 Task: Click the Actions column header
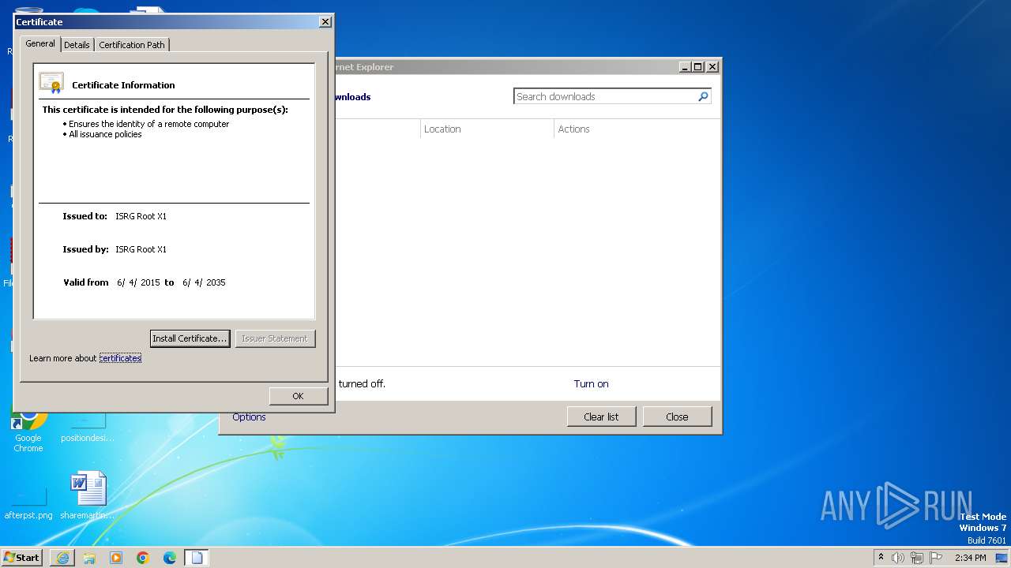tap(574, 129)
